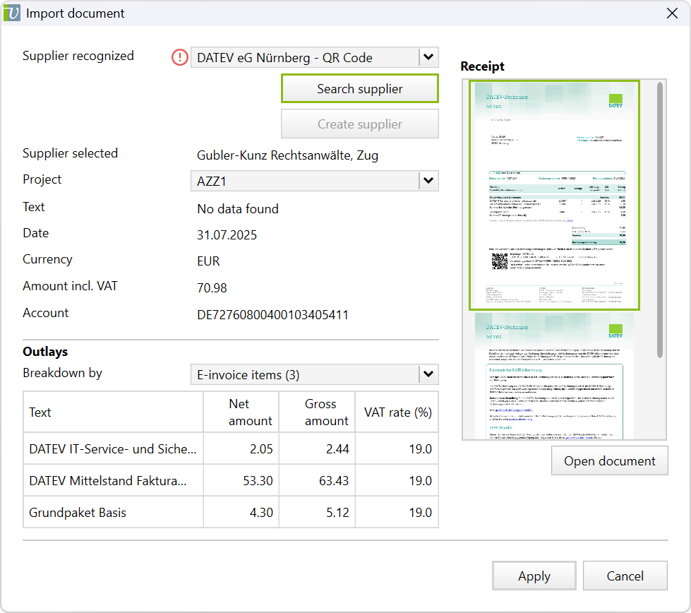Click the Open document button

pyautogui.click(x=609, y=461)
